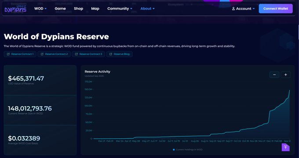Open the WOD dropdown menu

(x=40, y=9)
